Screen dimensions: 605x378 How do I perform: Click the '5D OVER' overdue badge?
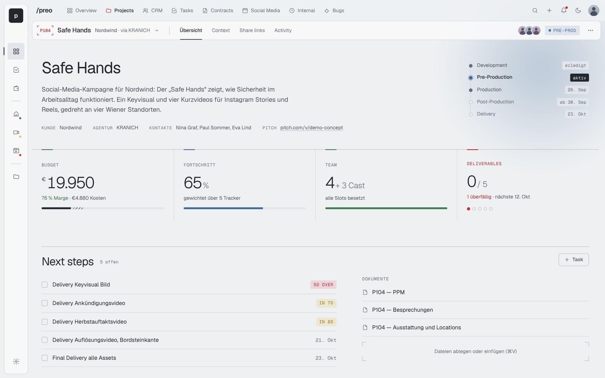click(x=323, y=285)
